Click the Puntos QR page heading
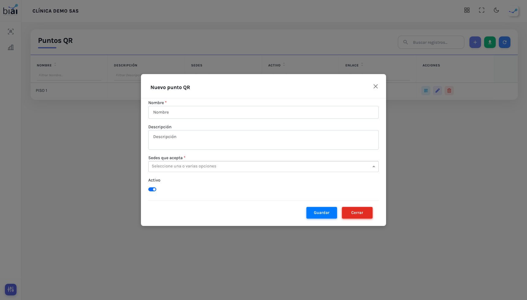The width and height of the screenshot is (527, 300). (x=55, y=41)
